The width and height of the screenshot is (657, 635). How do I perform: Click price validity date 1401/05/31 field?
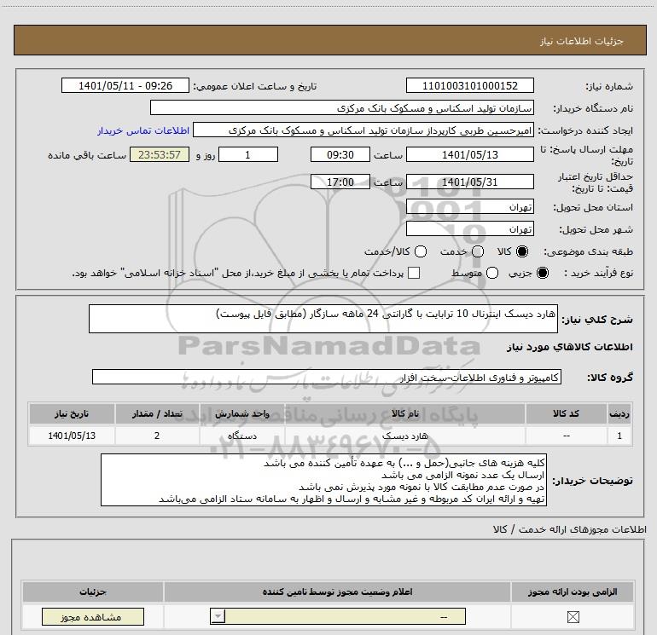pyautogui.click(x=469, y=182)
